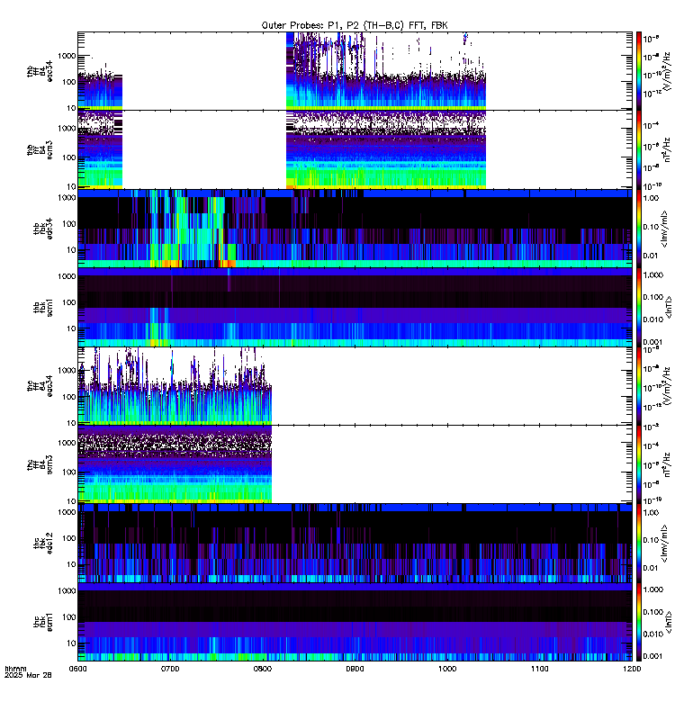This screenshot has height=720, width=675.
Task: Click the color bar of the thc scm3 panel
Action: click(x=639, y=464)
